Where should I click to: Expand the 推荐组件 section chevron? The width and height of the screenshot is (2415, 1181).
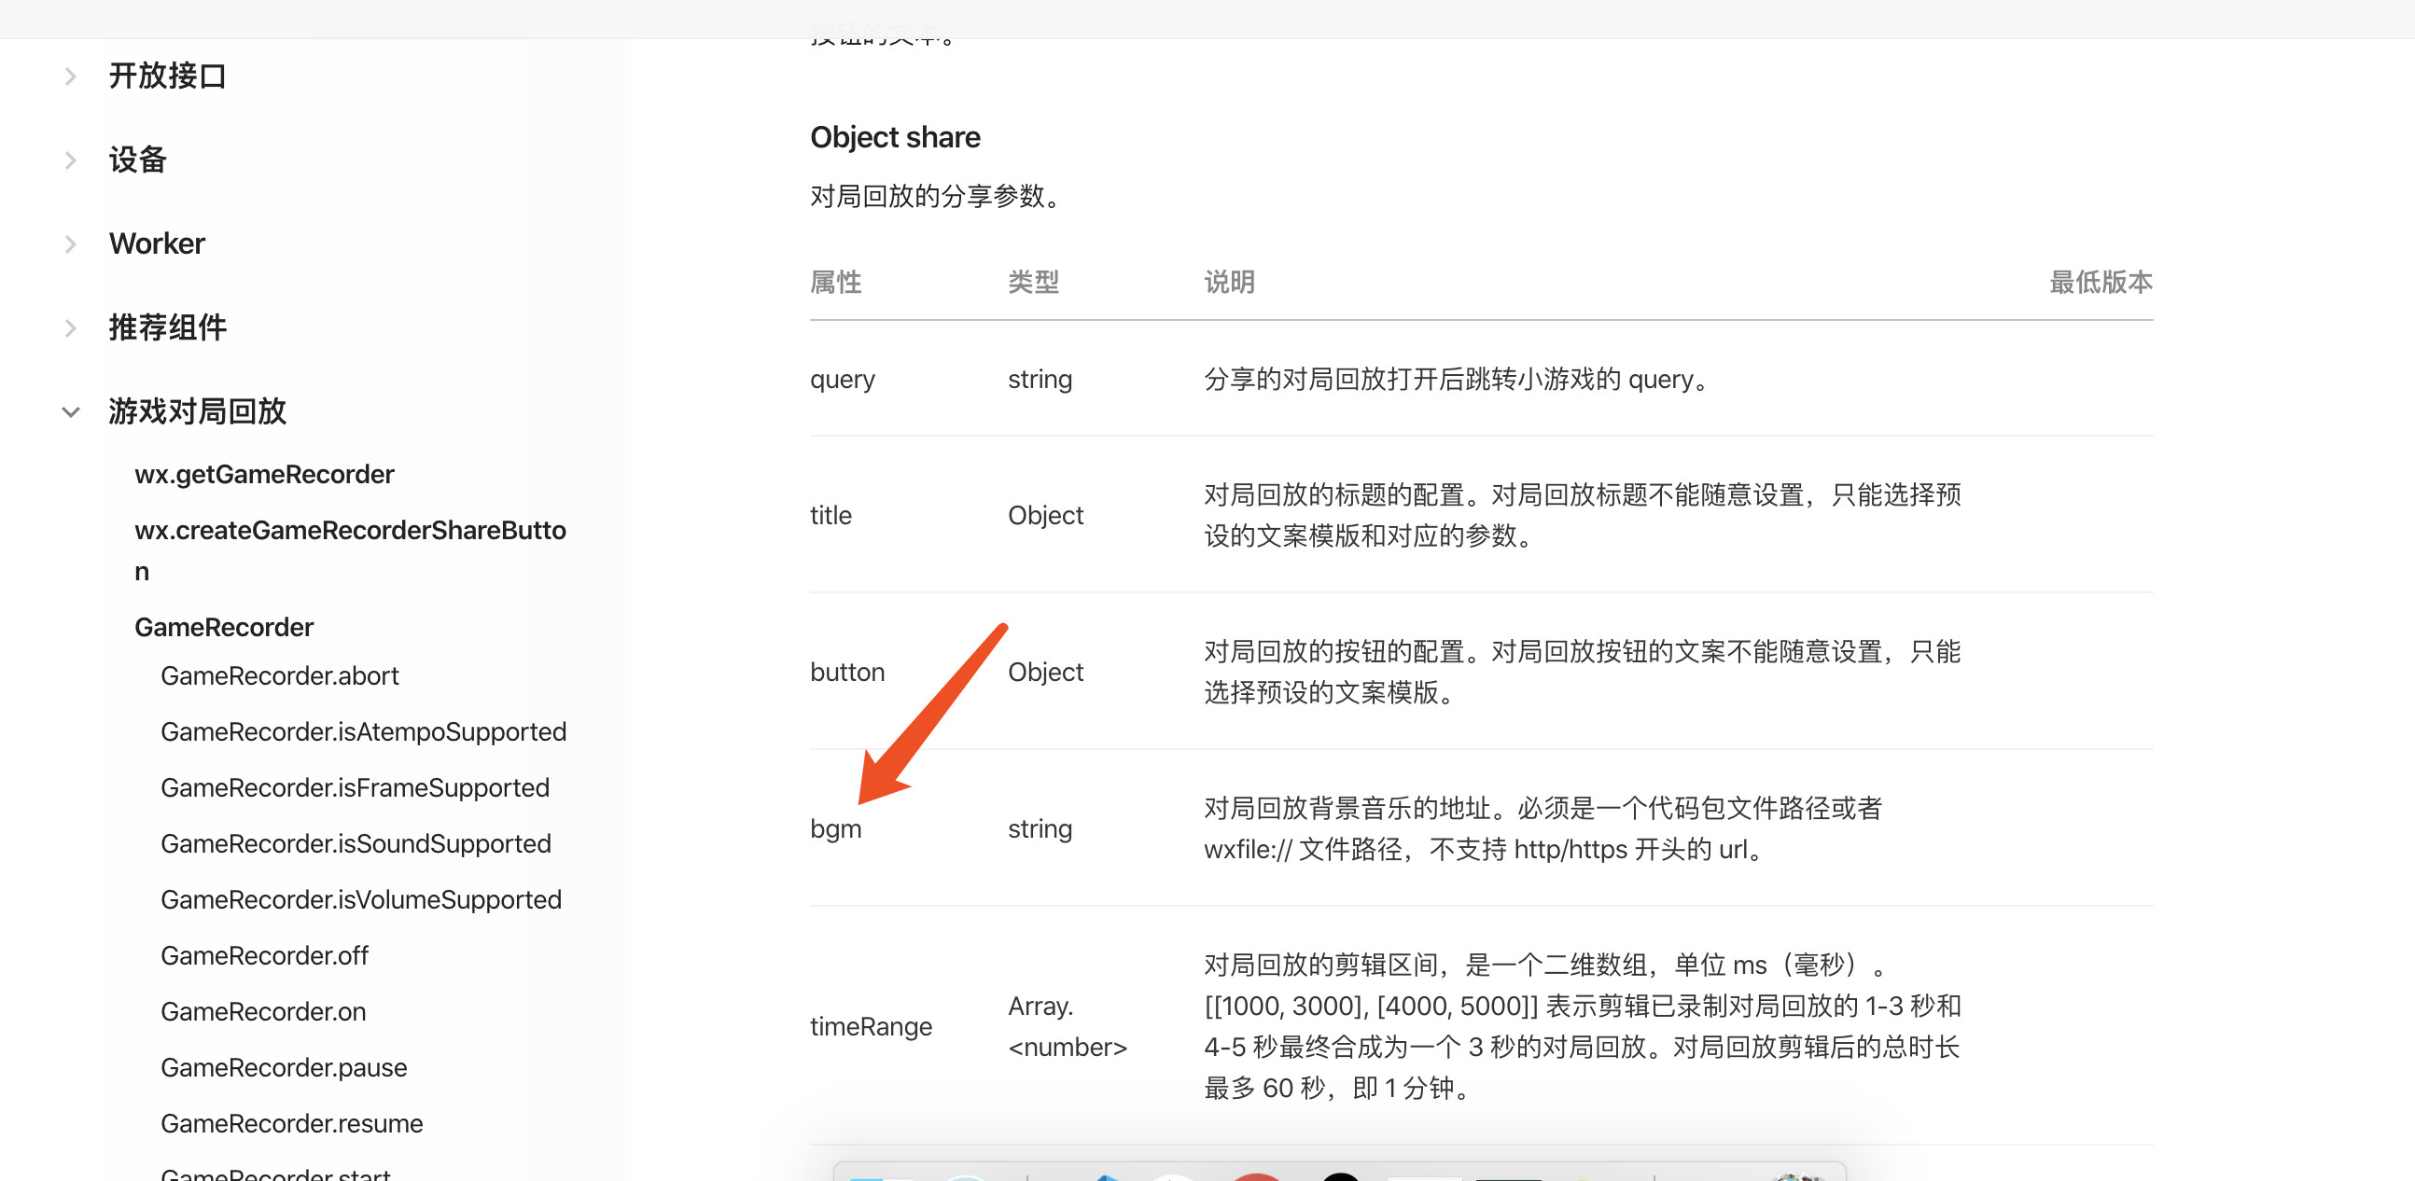tap(70, 328)
